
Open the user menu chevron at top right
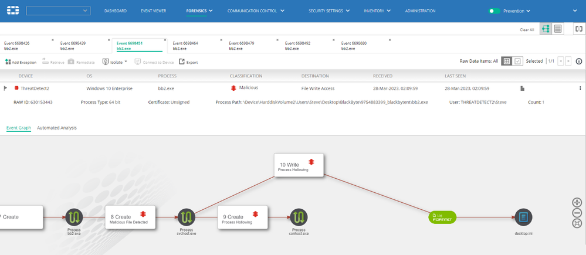tap(574, 11)
